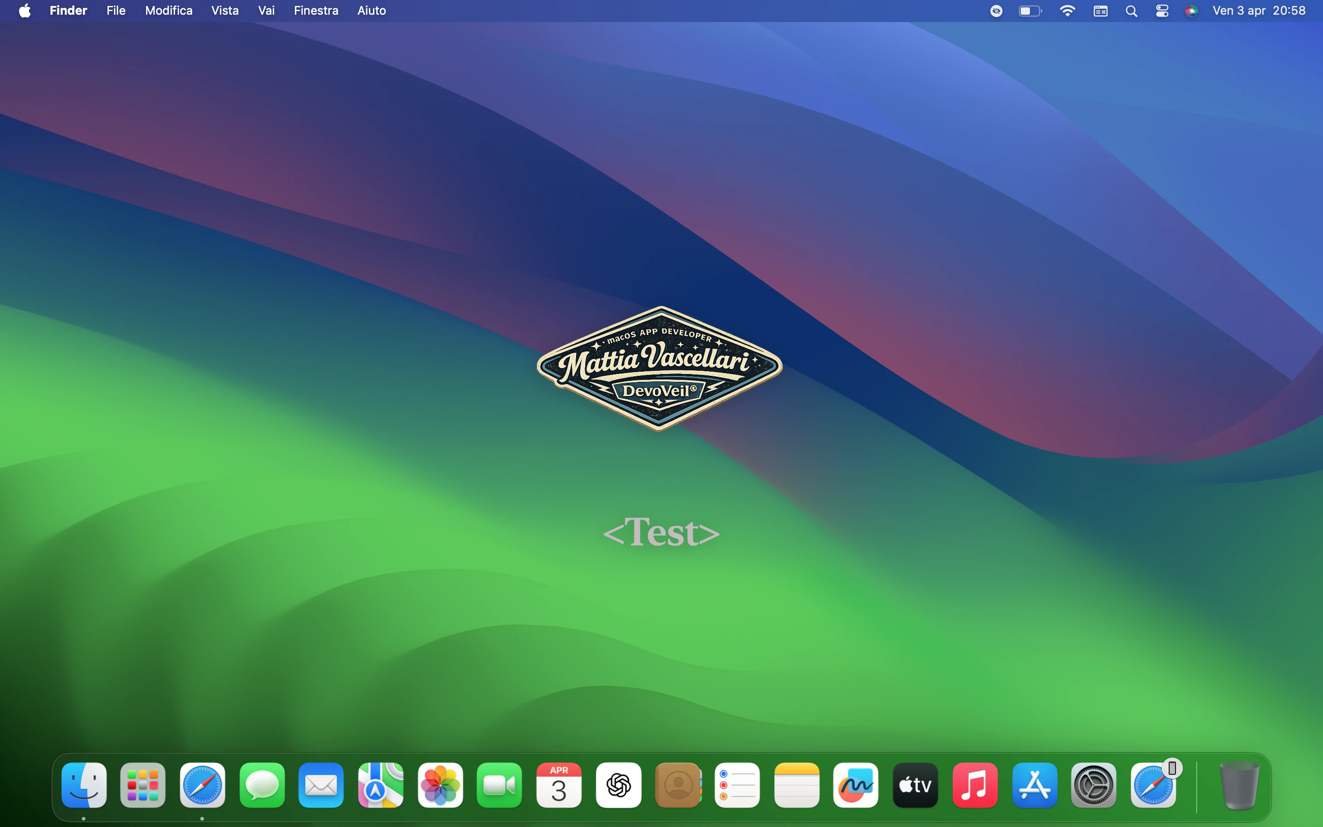This screenshot has width=1323, height=827.
Task: Open the Vista menu
Action: pos(225,11)
